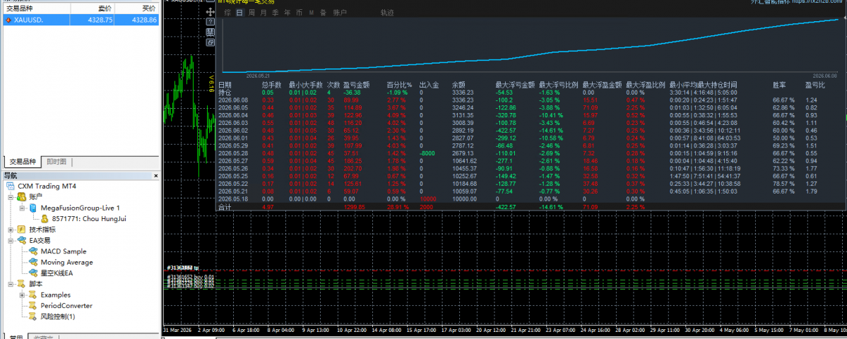
Task: Select the 风险控制(1) script
Action: (x=58, y=316)
